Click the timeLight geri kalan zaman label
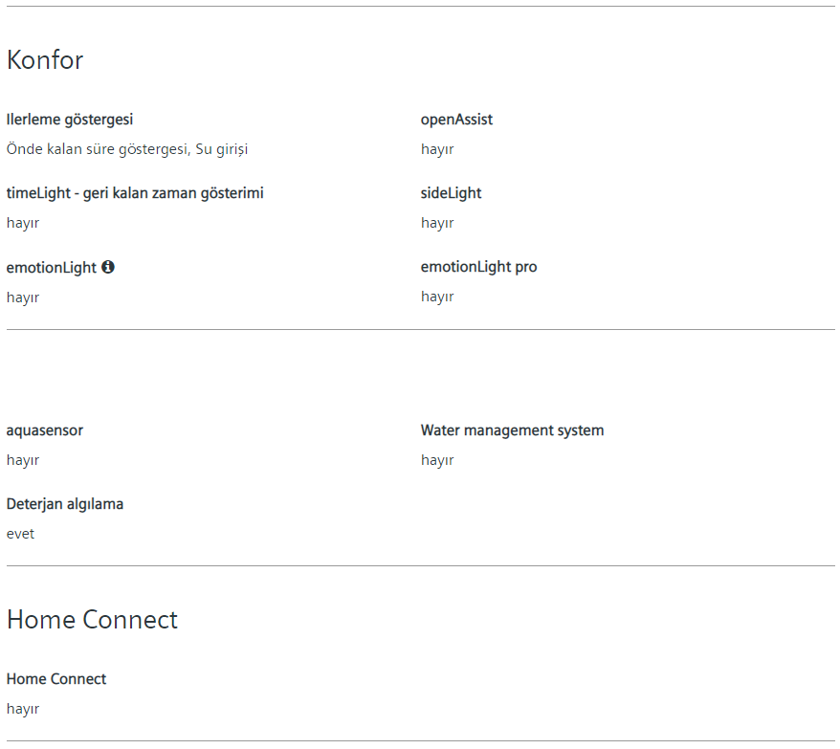 click(135, 193)
